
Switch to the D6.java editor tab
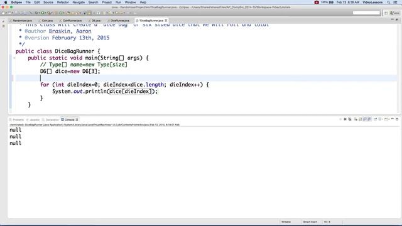[x=95, y=20]
